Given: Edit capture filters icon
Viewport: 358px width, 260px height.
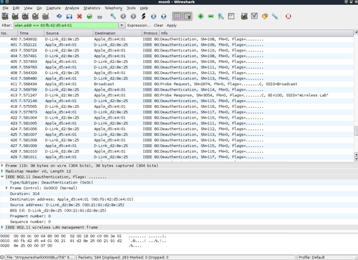Looking at the screenshot, I should 244,16.
